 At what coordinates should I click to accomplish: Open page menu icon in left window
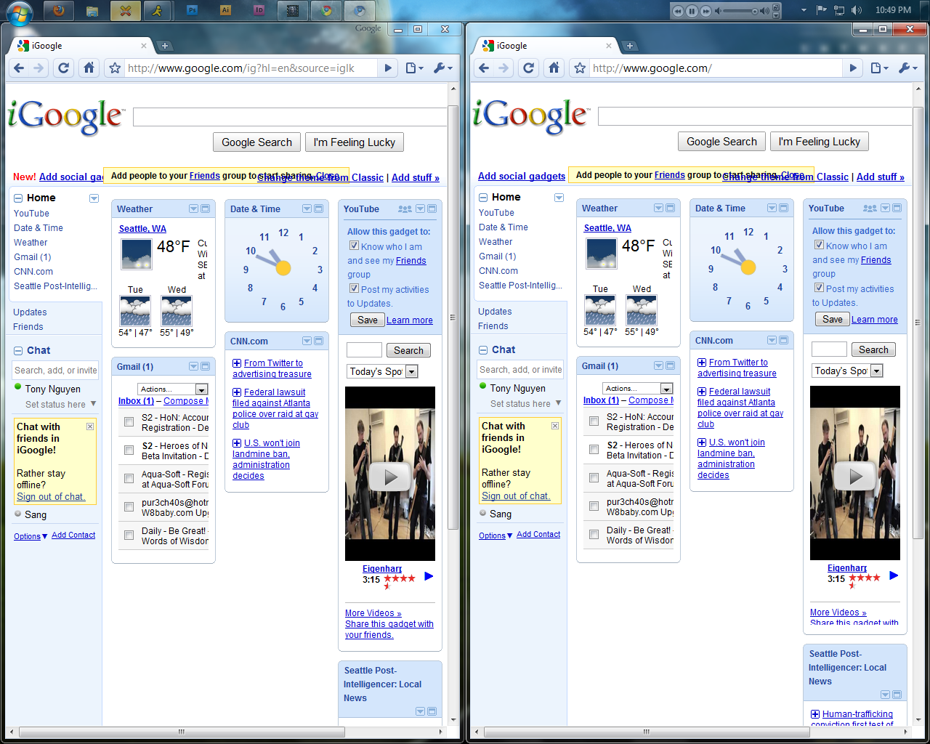click(x=414, y=68)
